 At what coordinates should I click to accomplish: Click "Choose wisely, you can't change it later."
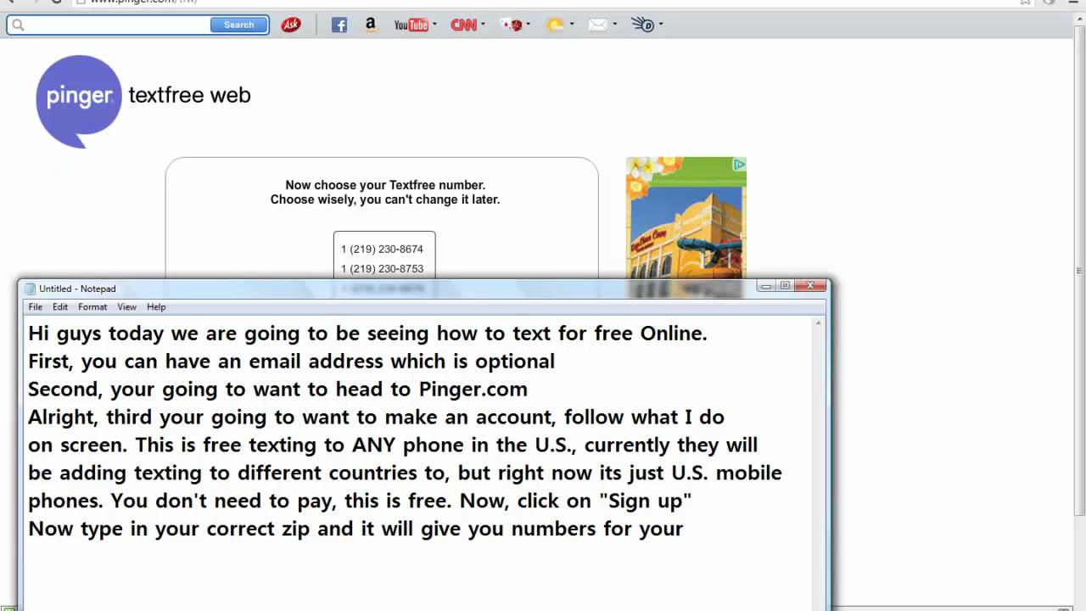coord(385,200)
